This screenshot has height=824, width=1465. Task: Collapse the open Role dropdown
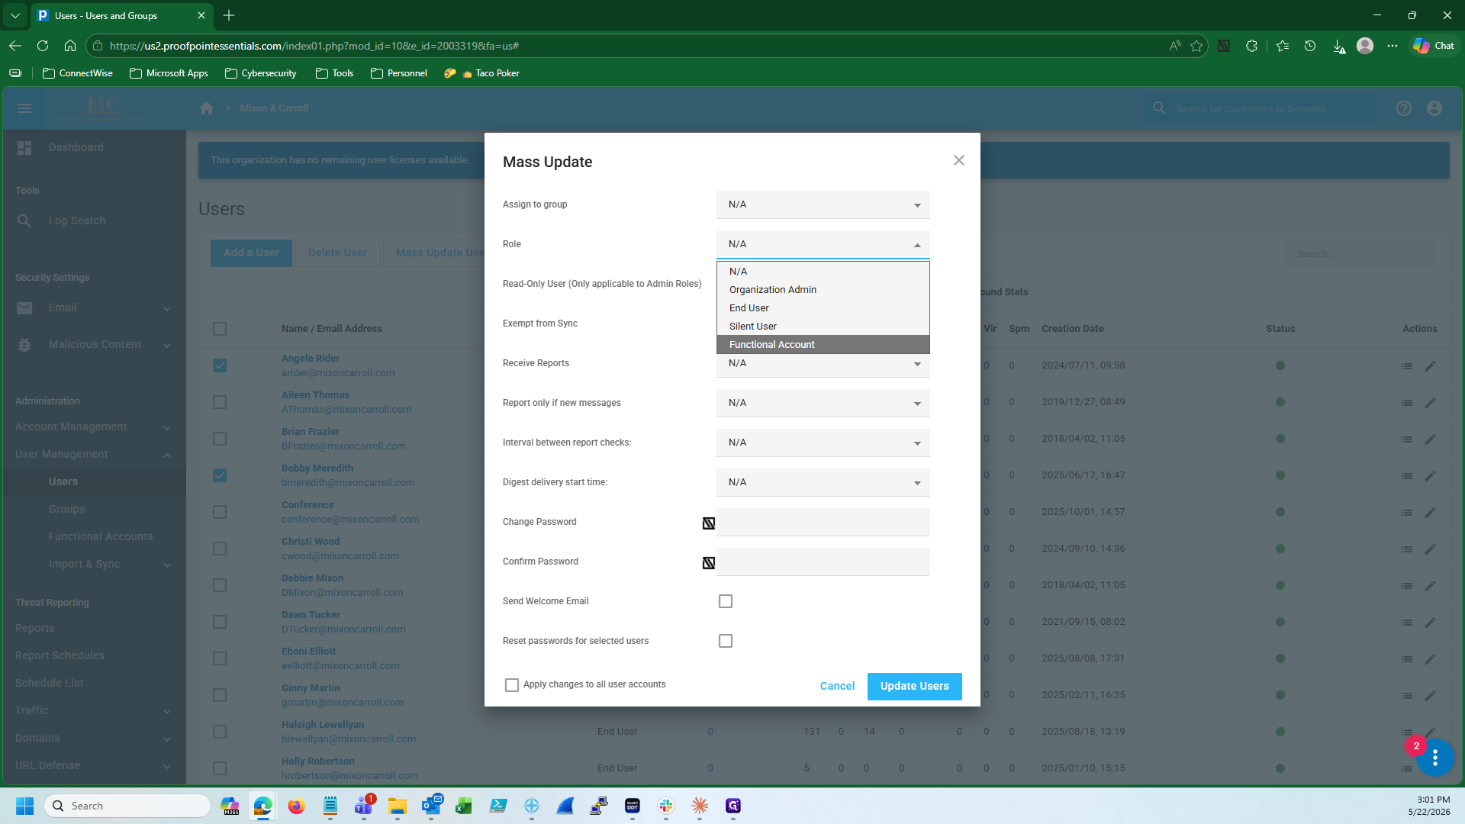pyautogui.click(x=823, y=244)
